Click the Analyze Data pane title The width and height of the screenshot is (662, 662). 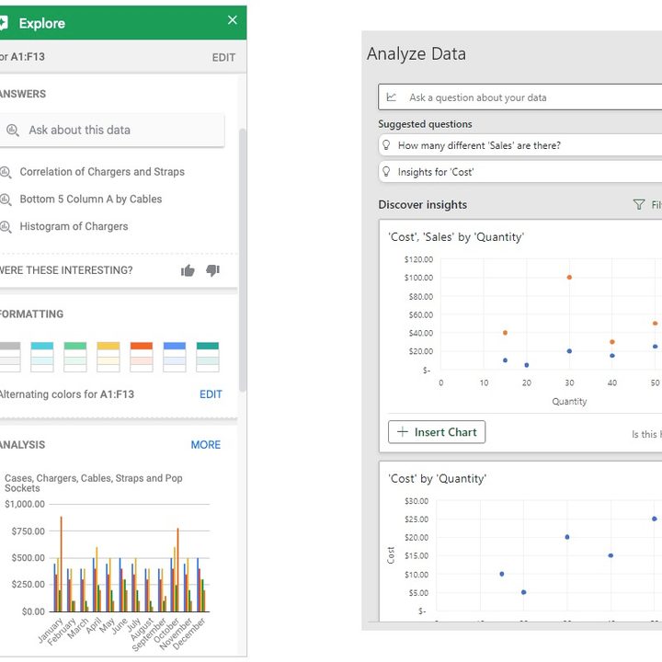[417, 54]
